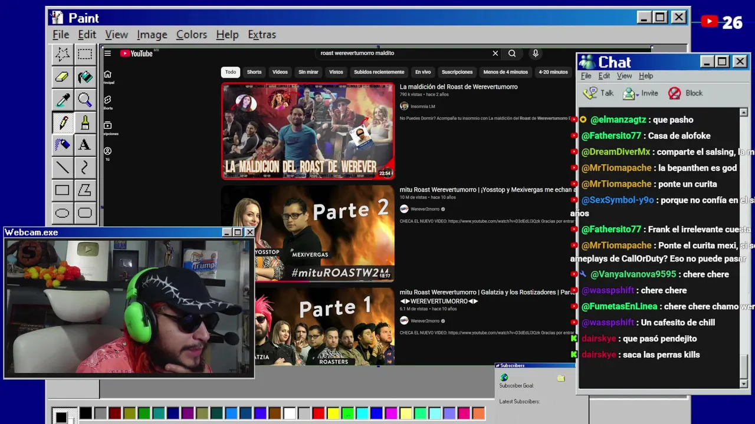Select the Todo filter chip
The image size is (755, 424).
[231, 72]
